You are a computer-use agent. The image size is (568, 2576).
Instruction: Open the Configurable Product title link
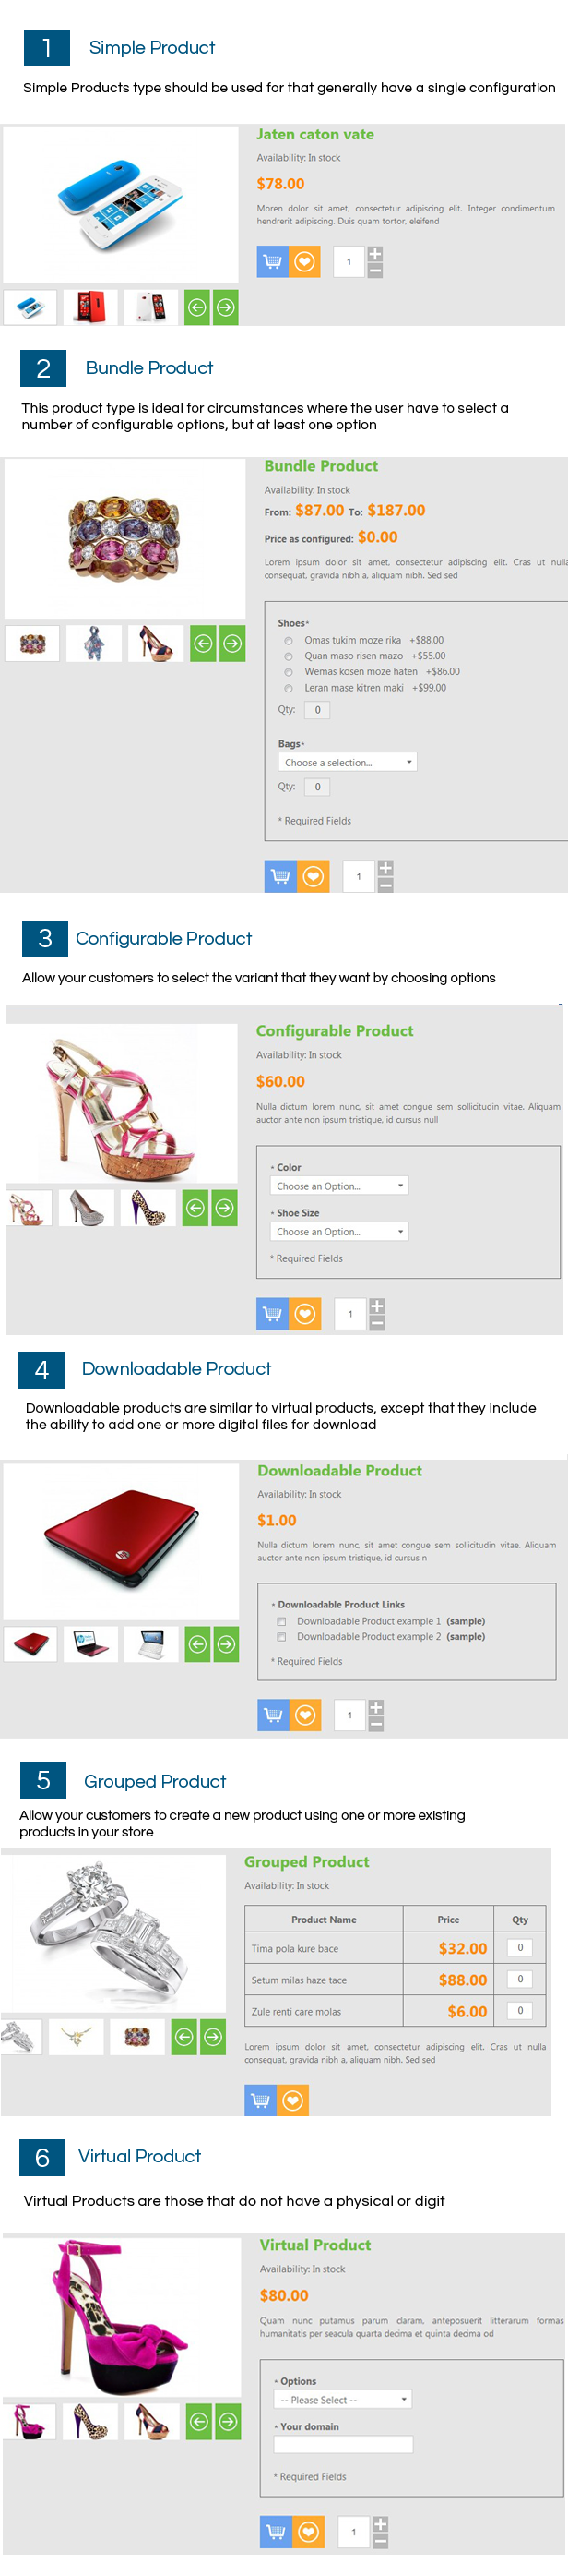tap(335, 1031)
